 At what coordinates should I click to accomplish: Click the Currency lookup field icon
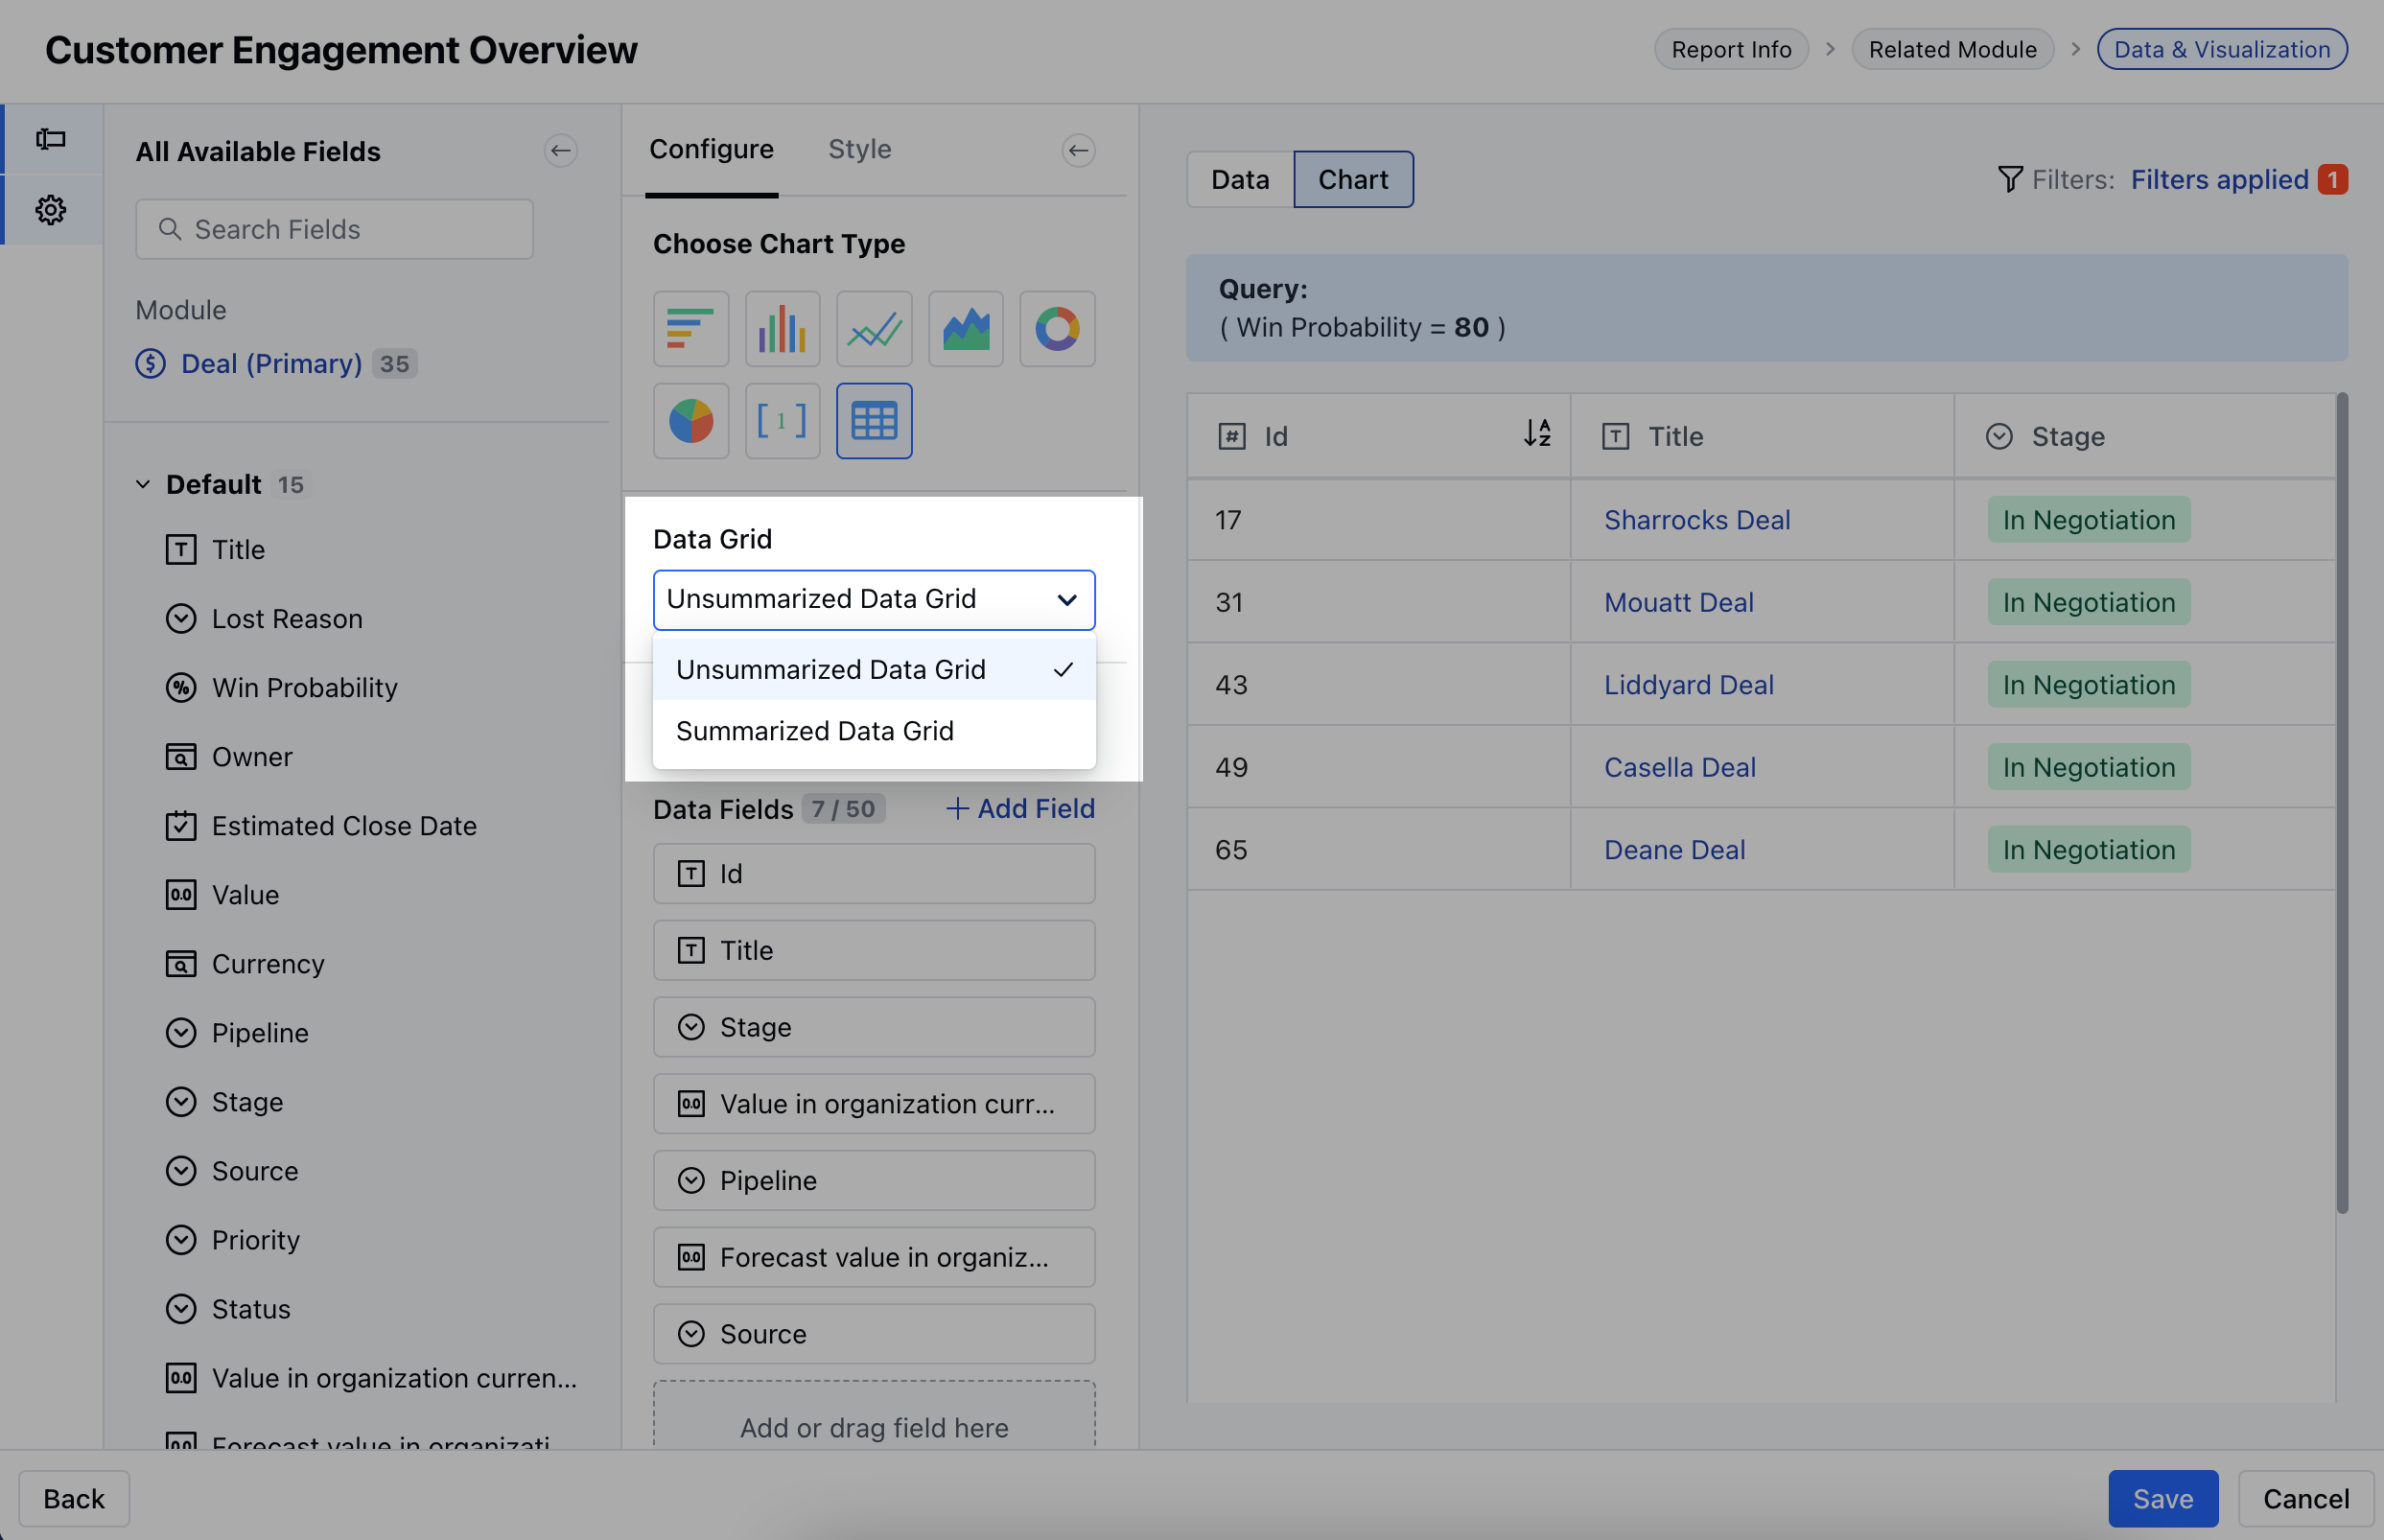[181, 964]
